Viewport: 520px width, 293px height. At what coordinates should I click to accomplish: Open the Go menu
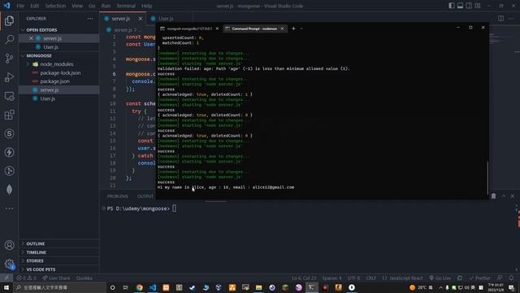tap(92, 6)
